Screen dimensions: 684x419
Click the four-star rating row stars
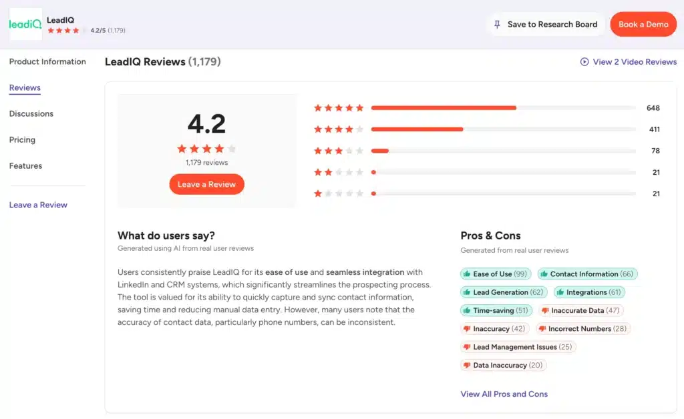(339, 129)
